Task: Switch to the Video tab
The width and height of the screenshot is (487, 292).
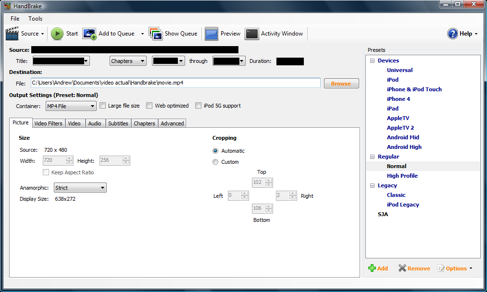Action: [x=74, y=123]
